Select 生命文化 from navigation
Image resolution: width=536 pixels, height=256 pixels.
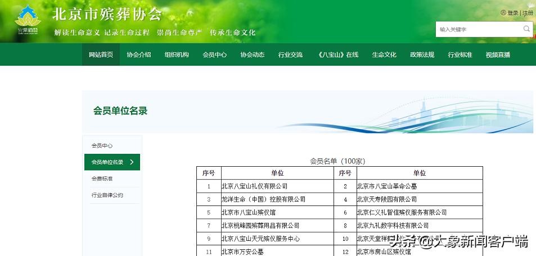pyautogui.click(x=384, y=54)
